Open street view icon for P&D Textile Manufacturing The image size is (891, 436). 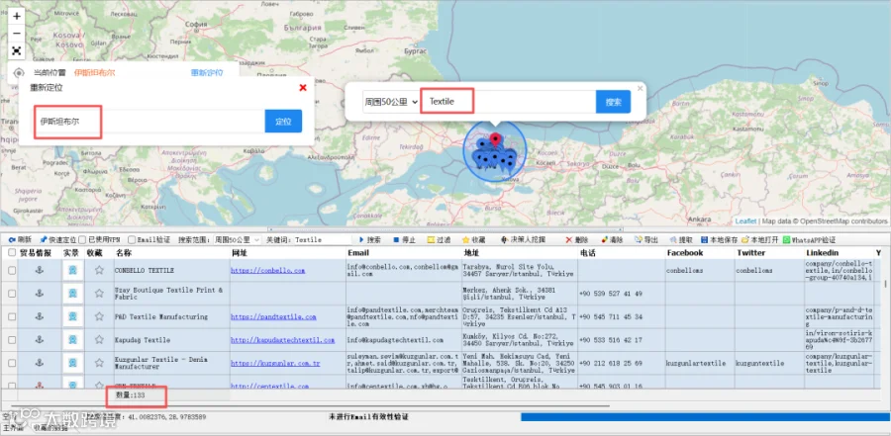point(72,316)
